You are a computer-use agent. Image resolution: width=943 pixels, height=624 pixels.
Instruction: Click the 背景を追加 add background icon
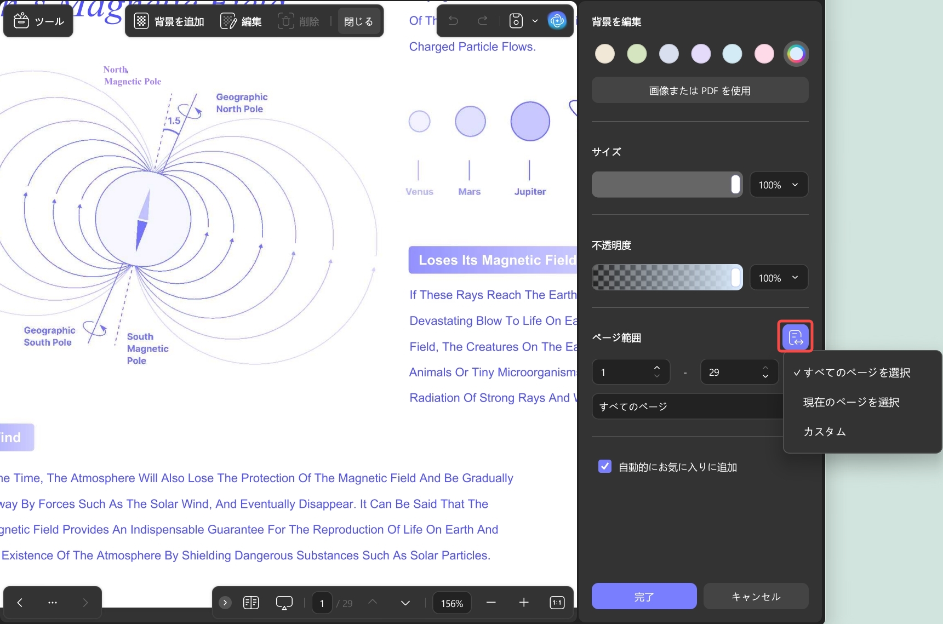141,21
